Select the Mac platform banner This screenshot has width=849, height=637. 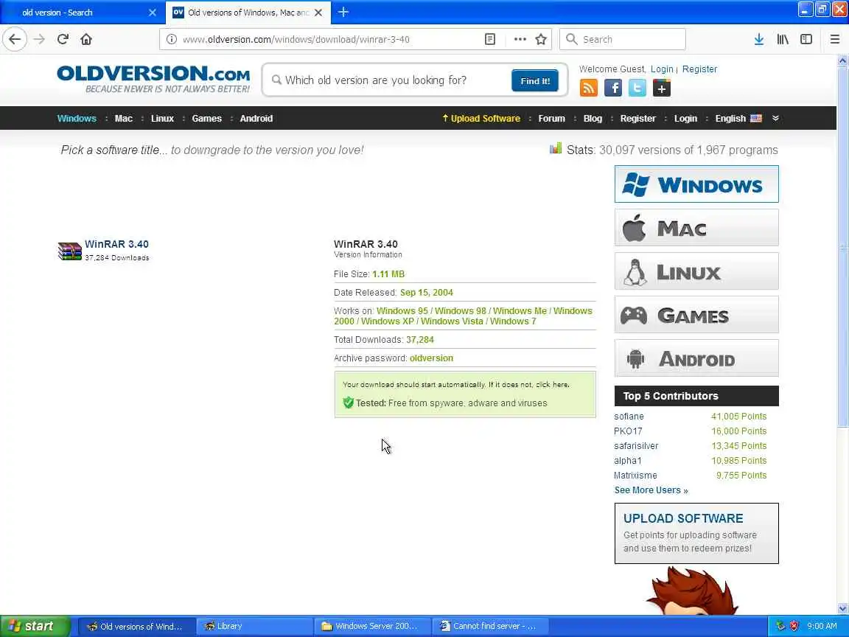[x=696, y=228]
